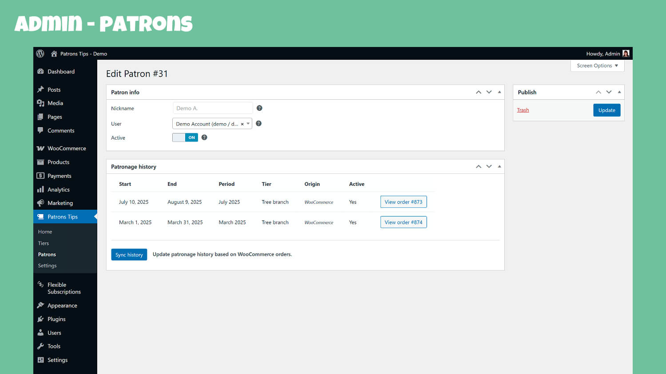Move Patronage history panel down
Image resolution: width=666 pixels, height=374 pixels.
(489, 167)
